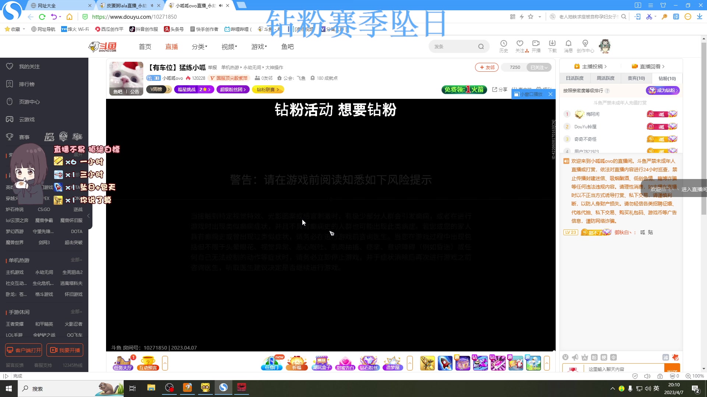Open the 关注 follow heart icon in header

520,46
